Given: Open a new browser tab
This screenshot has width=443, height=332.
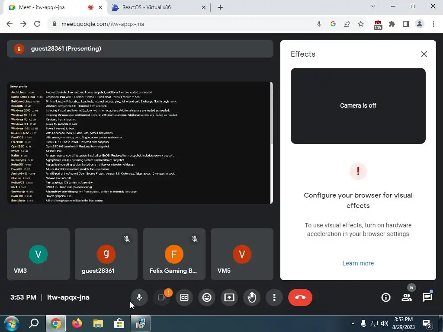Looking at the screenshot, I should pyautogui.click(x=220, y=7).
